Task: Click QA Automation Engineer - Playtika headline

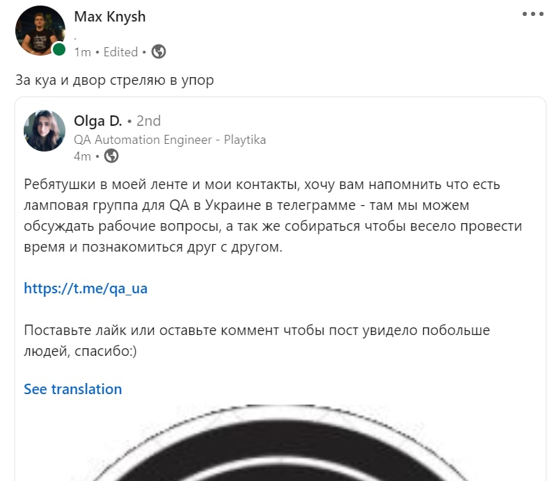Action: 170,140
